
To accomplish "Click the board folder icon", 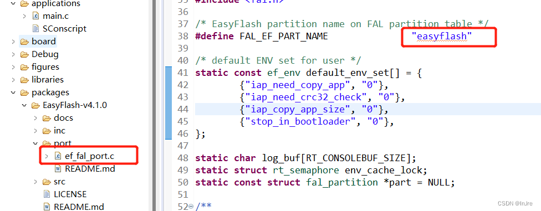I will (24, 42).
